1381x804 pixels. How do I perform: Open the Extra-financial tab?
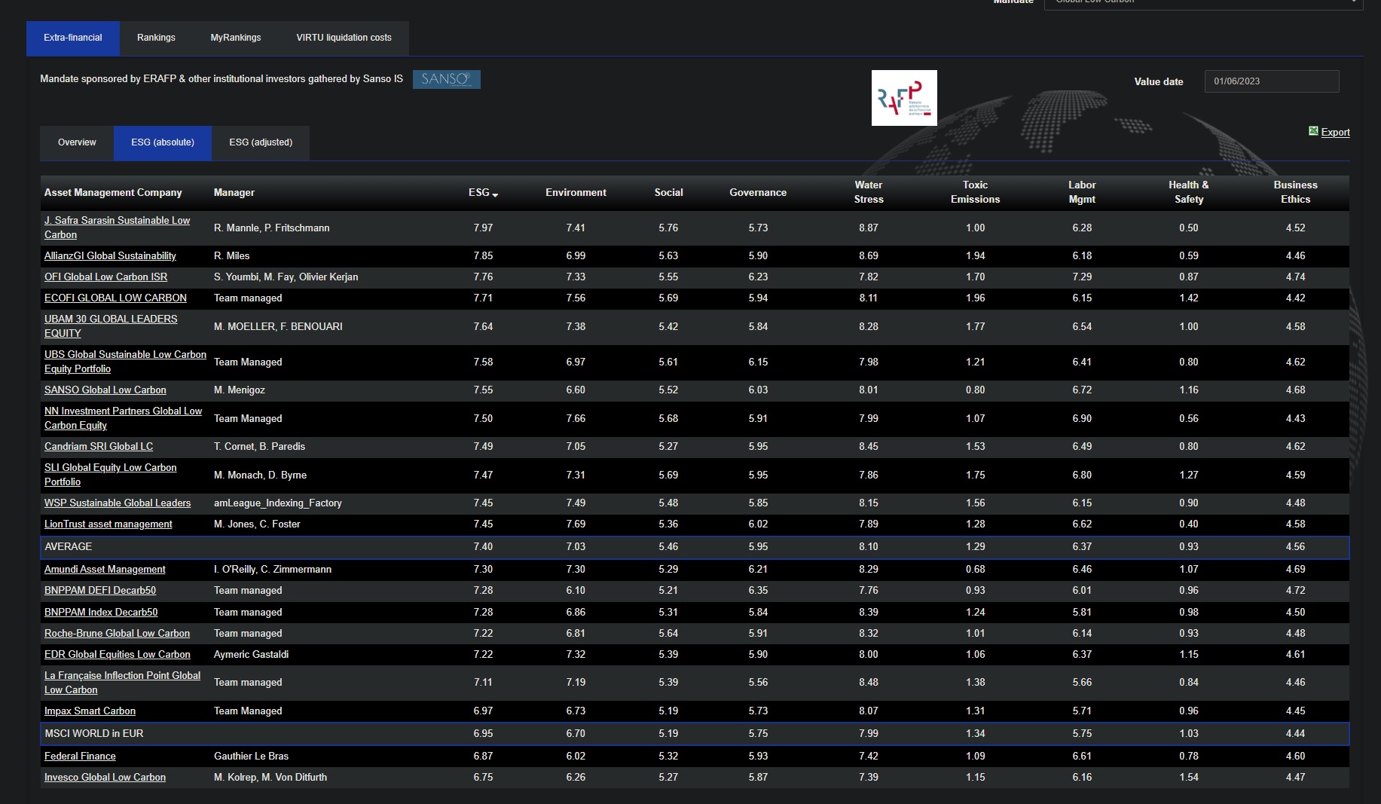[73, 38]
